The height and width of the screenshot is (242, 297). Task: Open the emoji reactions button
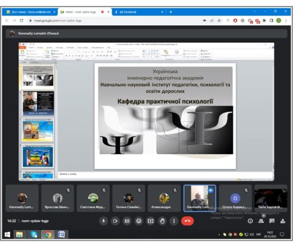[139, 221]
